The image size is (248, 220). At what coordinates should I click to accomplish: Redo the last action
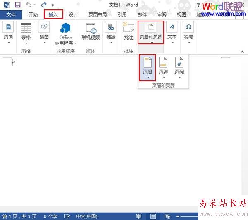tap(43, 5)
